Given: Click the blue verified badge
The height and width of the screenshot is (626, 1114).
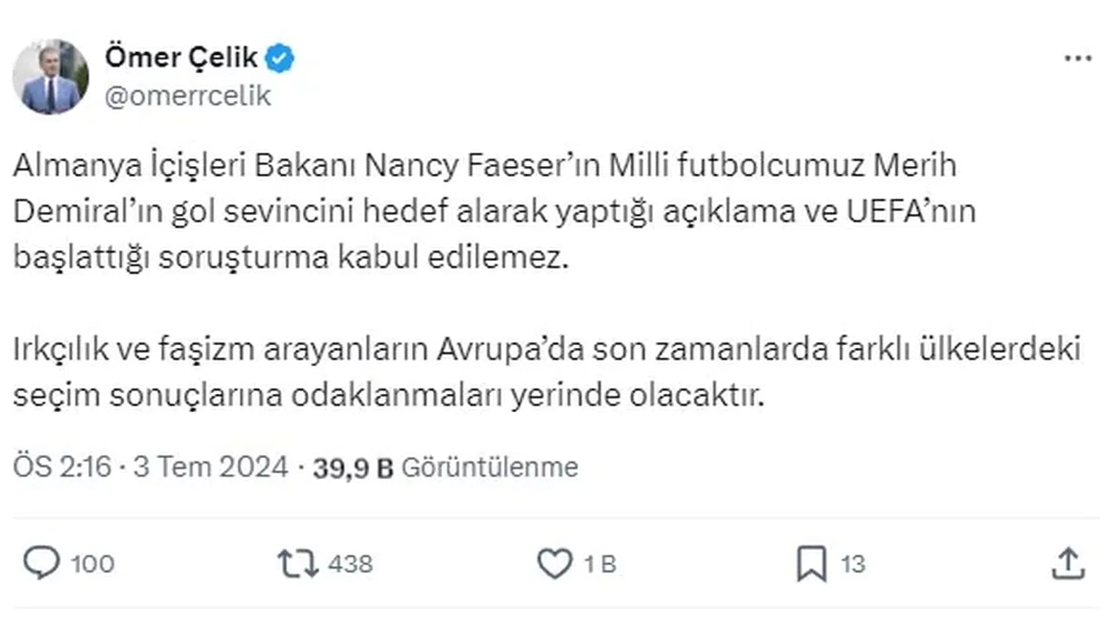Looking at the screenshot, I should 280,58.
